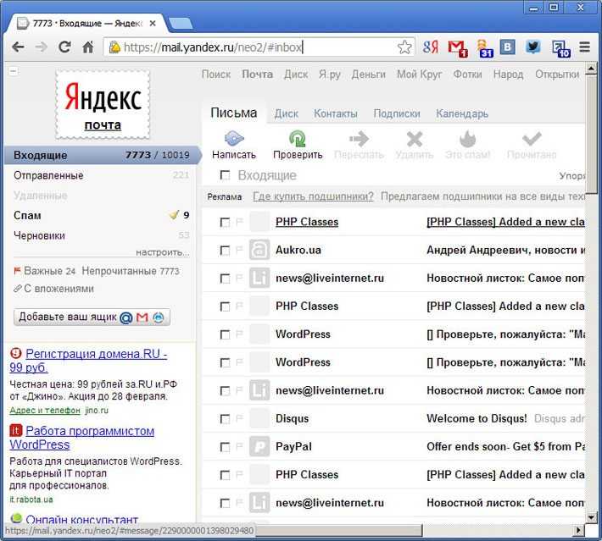Switch to the Контакты tab
Image resolution: width=602 pixels, height=541 pixels.
336,113
